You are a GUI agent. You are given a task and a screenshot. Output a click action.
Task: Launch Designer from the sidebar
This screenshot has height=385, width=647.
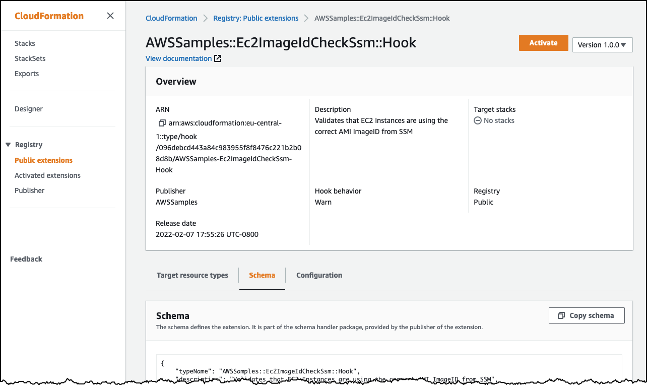point(29,109)
